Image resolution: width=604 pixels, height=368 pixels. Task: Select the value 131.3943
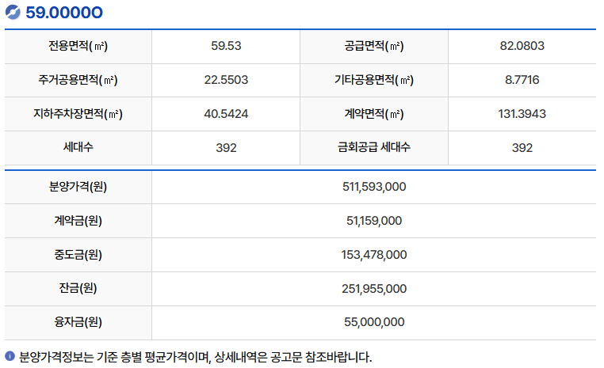522,114
